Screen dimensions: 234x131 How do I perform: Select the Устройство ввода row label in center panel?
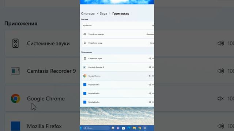(x=95, y=43)
